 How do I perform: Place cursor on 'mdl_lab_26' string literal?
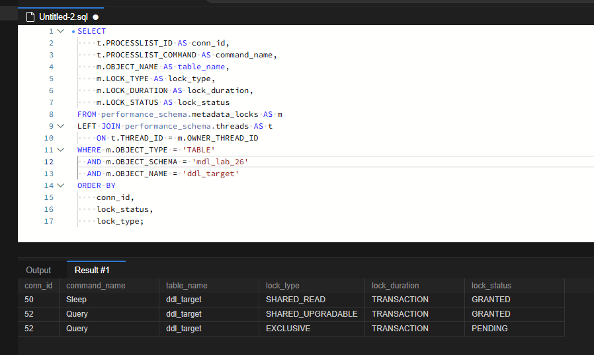click(x=220, y=162)
